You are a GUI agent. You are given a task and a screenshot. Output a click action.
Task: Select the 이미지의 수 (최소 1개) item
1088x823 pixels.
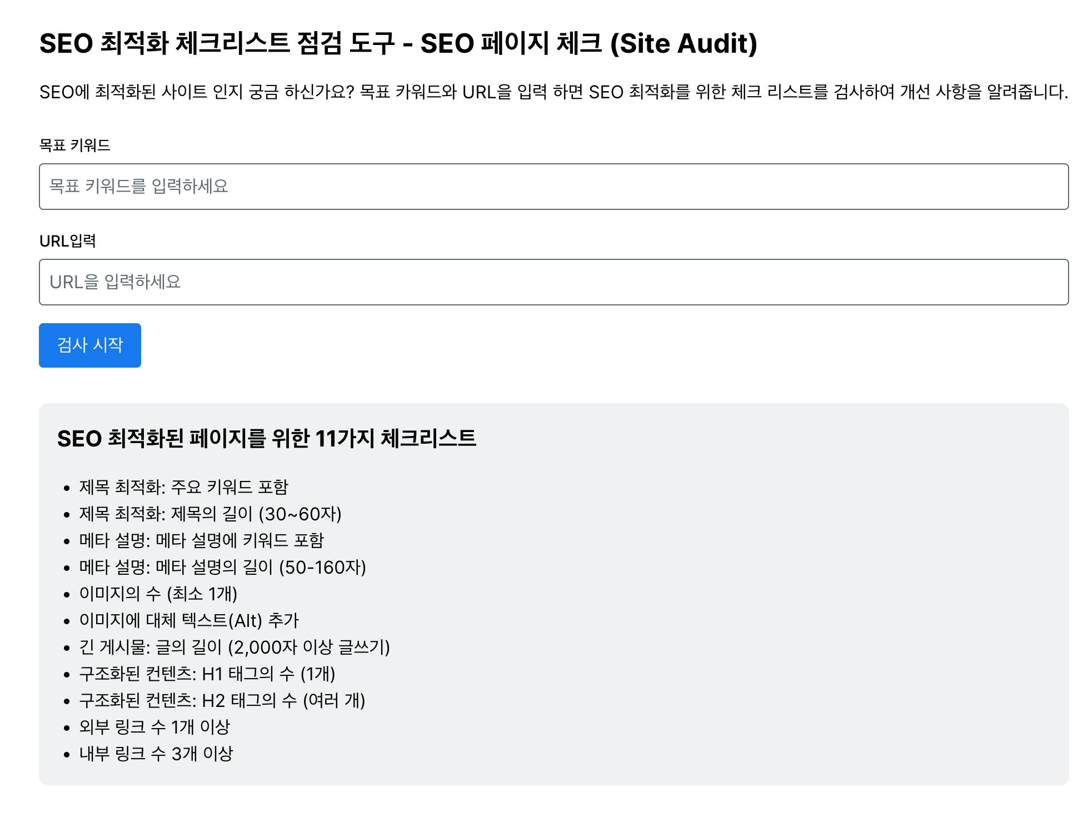point(158,594)
